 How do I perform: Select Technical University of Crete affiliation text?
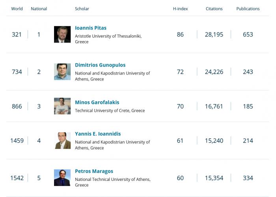pyautogui.click(x=110, y=111)
